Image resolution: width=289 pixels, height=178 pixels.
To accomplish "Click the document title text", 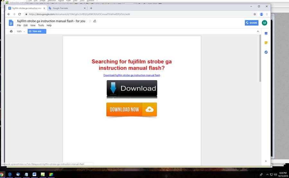I will pos(51,21).
